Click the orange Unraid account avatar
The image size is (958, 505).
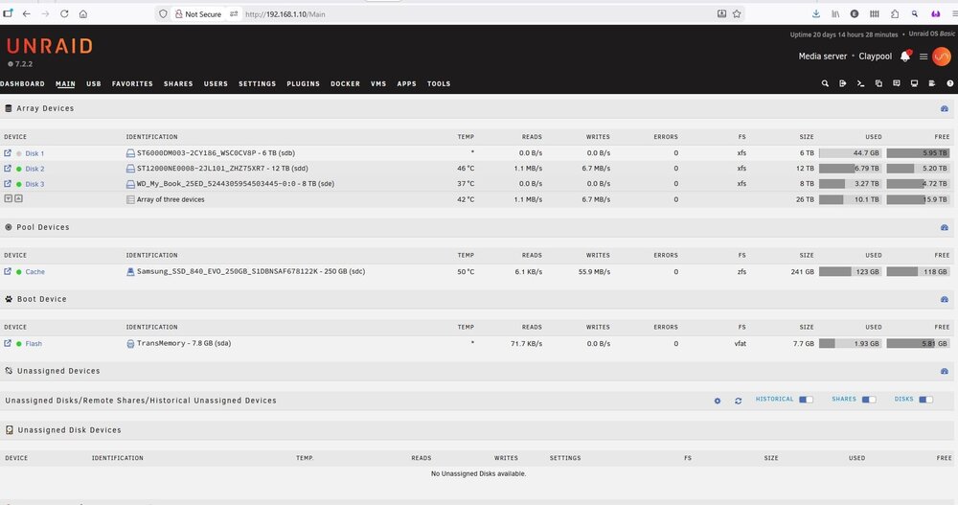[942, 57]
